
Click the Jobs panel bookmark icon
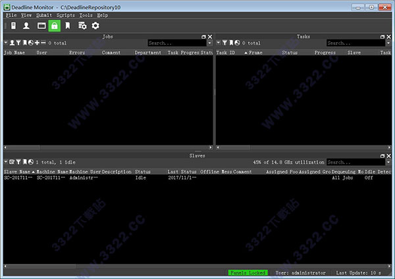pos(25,43)
